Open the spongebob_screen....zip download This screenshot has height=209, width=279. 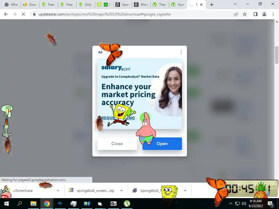click(x=95, y=190)
